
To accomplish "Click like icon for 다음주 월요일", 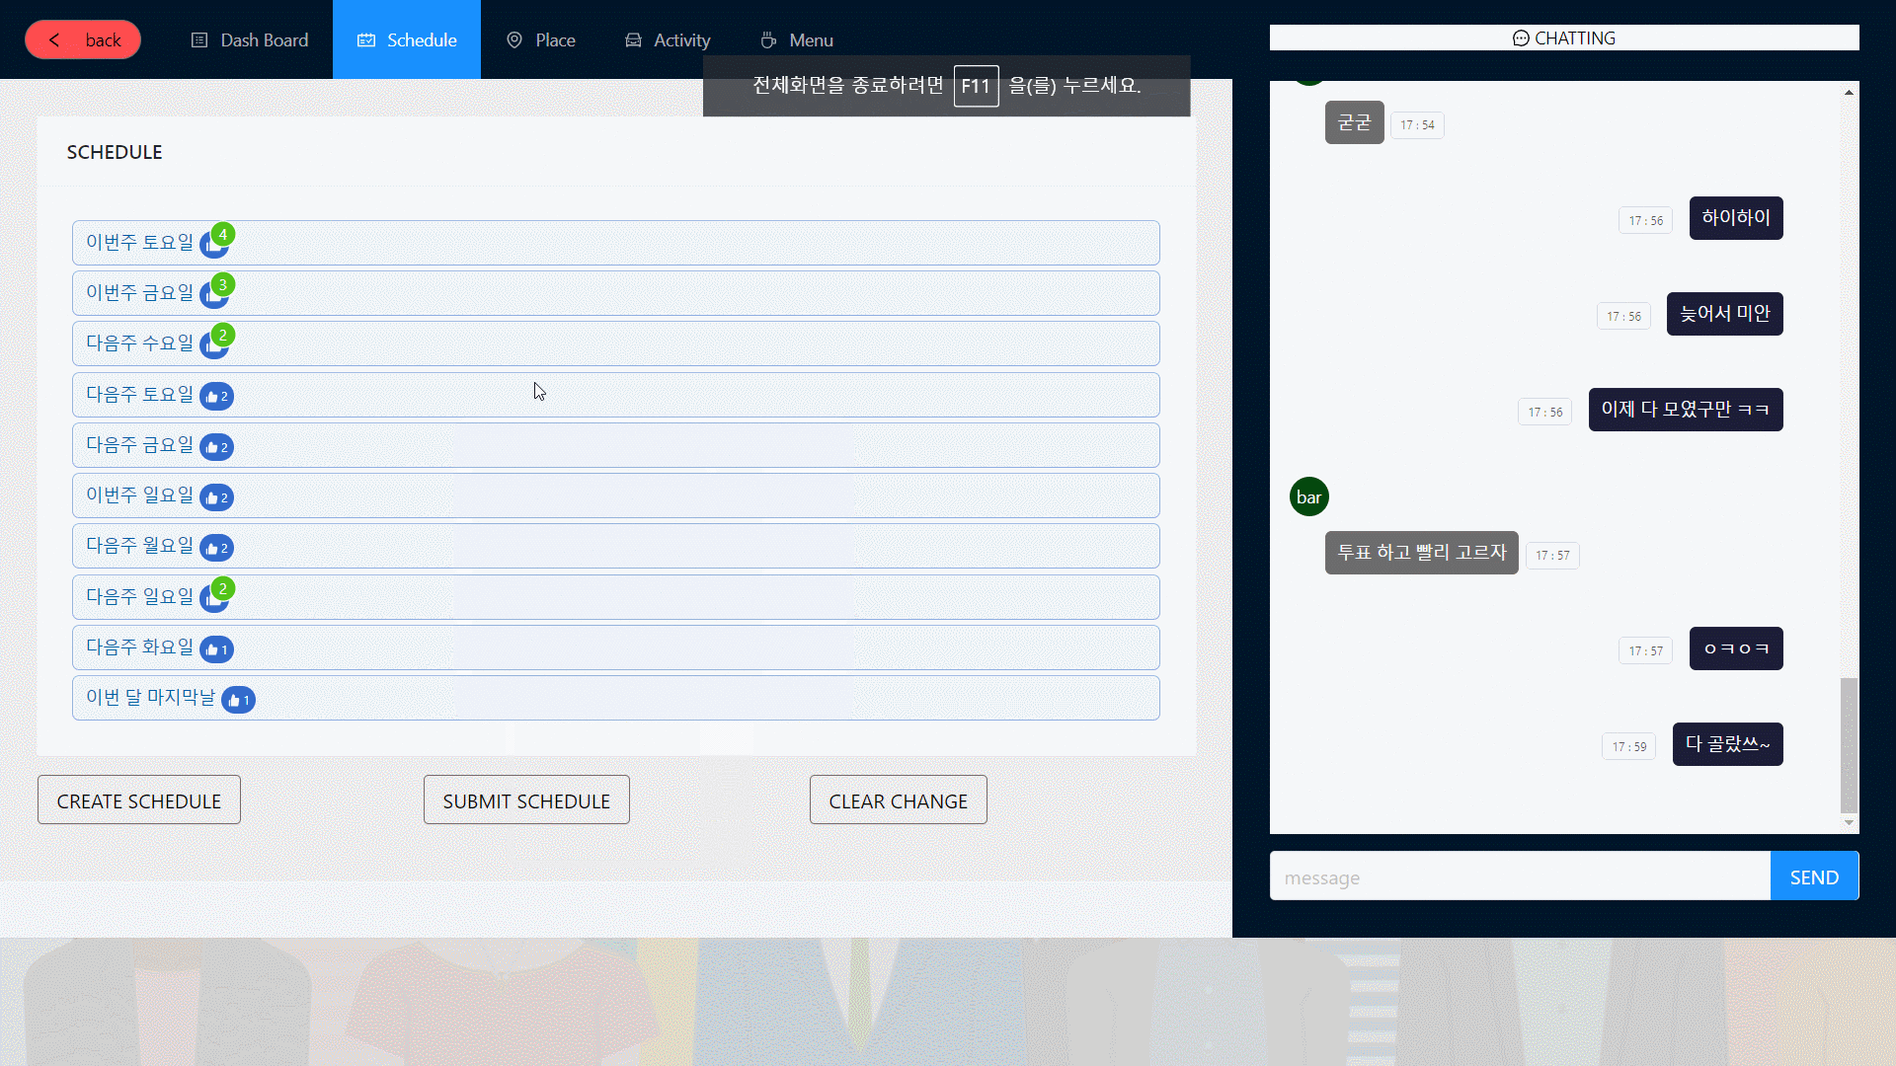I will (x=216, y=548).
